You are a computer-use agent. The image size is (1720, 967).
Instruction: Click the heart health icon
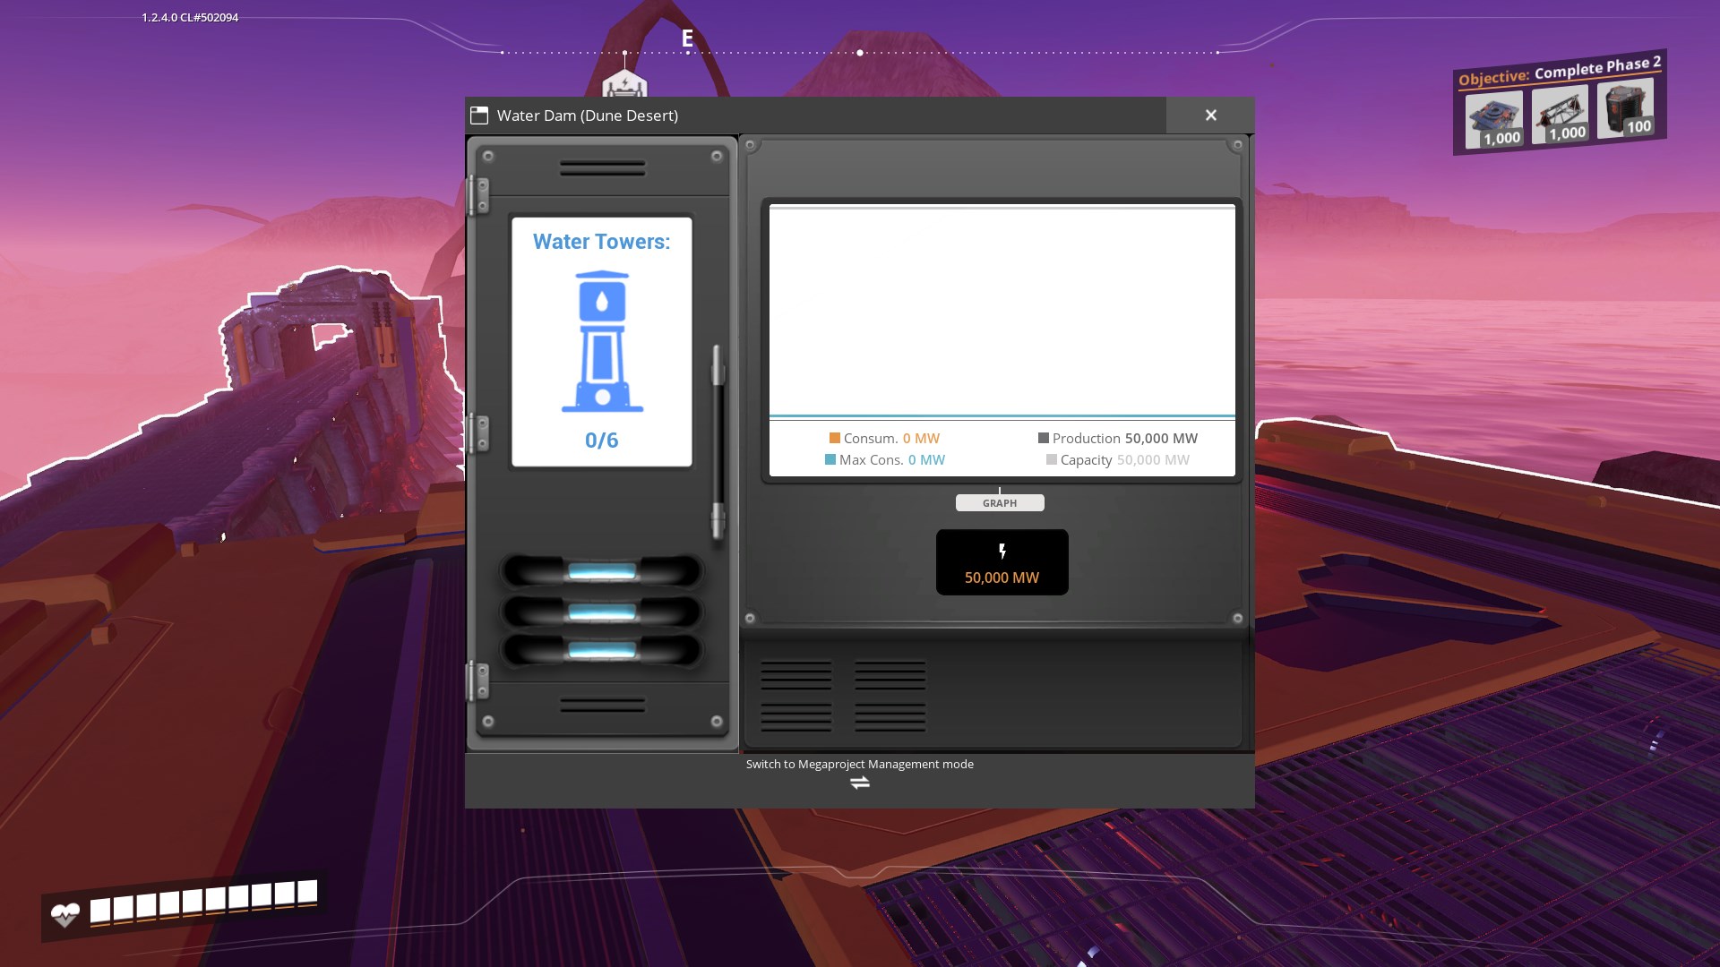[64, 915]
